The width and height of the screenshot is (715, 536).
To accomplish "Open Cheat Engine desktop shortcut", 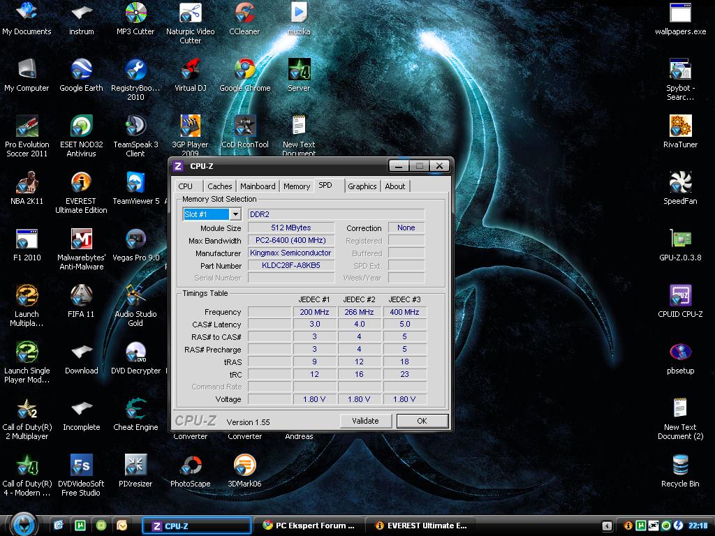I will 135,409.
